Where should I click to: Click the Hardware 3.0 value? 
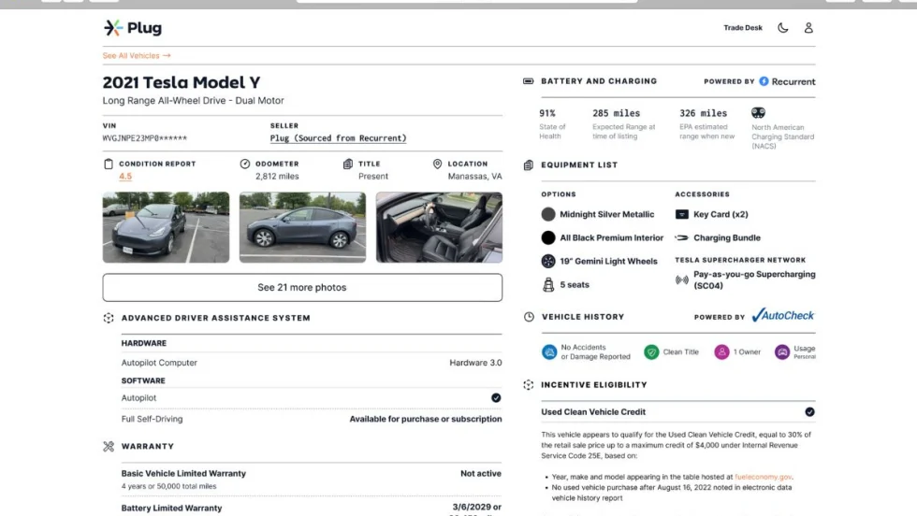click(475, 363)
